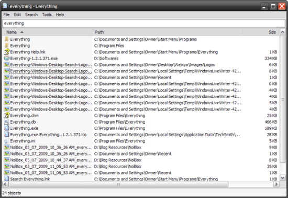Click the Everything.ini settings file icon
The width and height of the screenshot is (288, 198).
pyautogui.click(x=7, y=141)
